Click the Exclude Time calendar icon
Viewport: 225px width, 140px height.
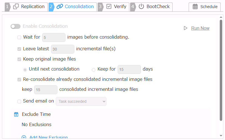pyautogui.click(x=16, y=114)
